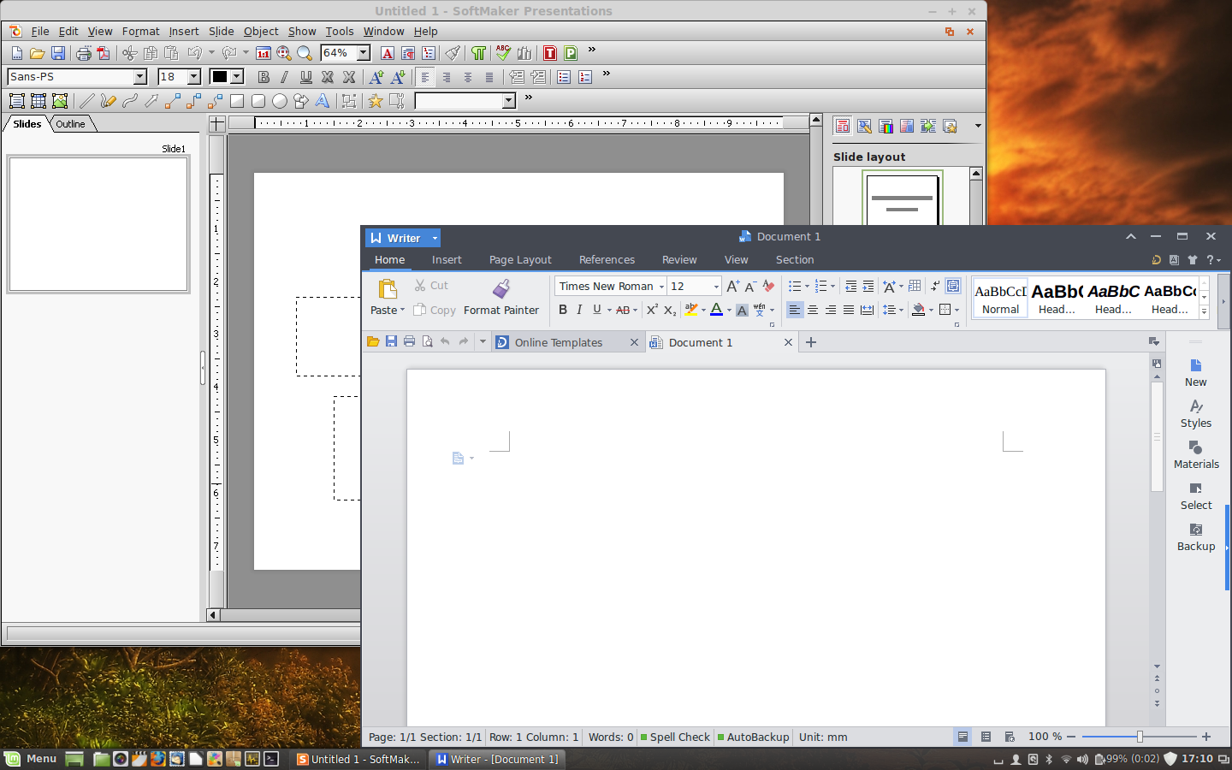1232x770 pixels.
Task: Insert TextArt 'A' icon in Presentations toolbar
Action: point(322,101)
